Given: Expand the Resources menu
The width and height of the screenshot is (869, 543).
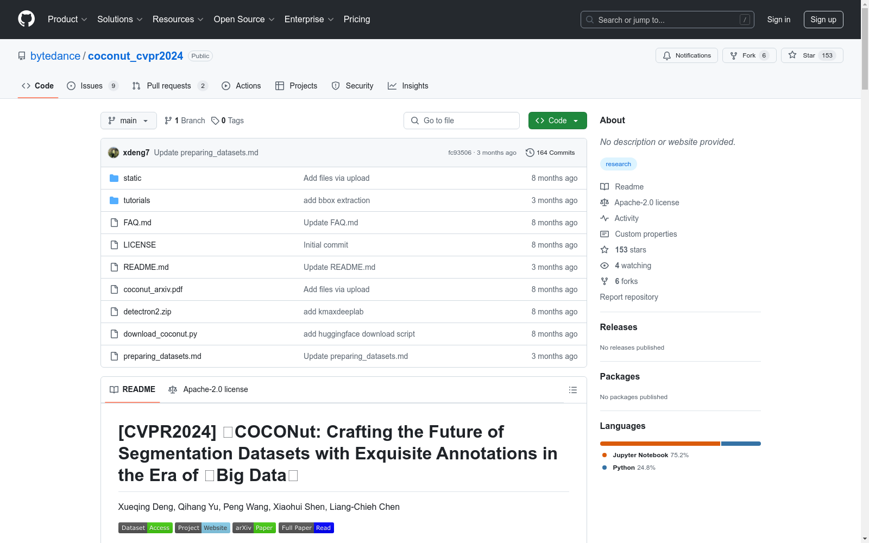Looking at the screenshot, I should 178,20.
